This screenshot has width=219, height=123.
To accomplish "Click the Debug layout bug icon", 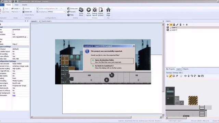I will pyautogui.click(x=94, y=10).
